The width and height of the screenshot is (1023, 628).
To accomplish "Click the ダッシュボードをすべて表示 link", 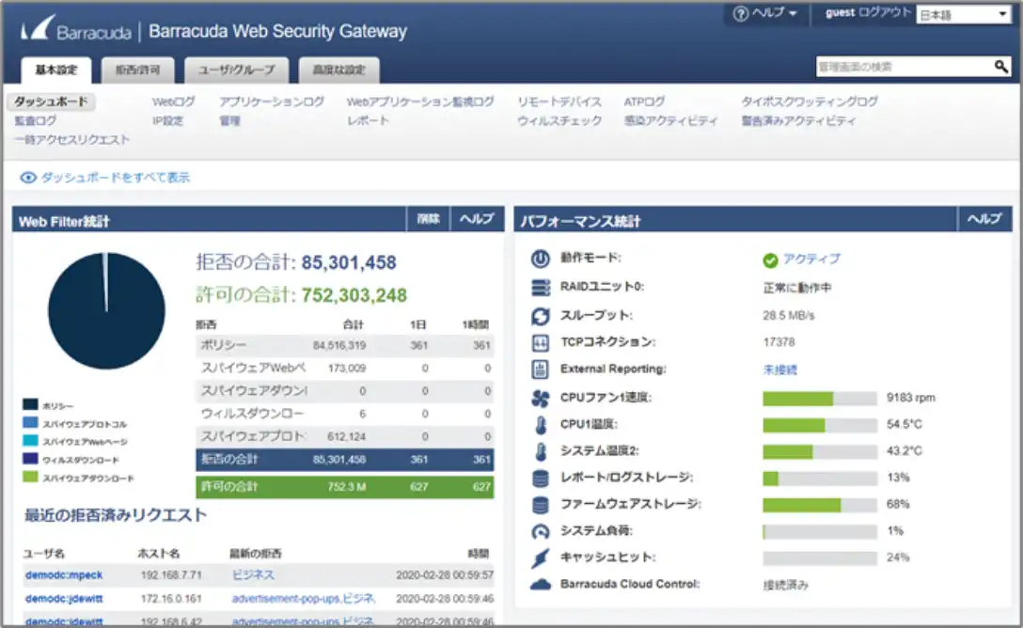I will point(116,178).
